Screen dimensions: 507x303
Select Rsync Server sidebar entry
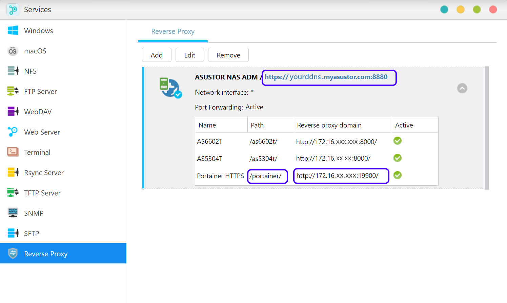click(x=63, y=172)
